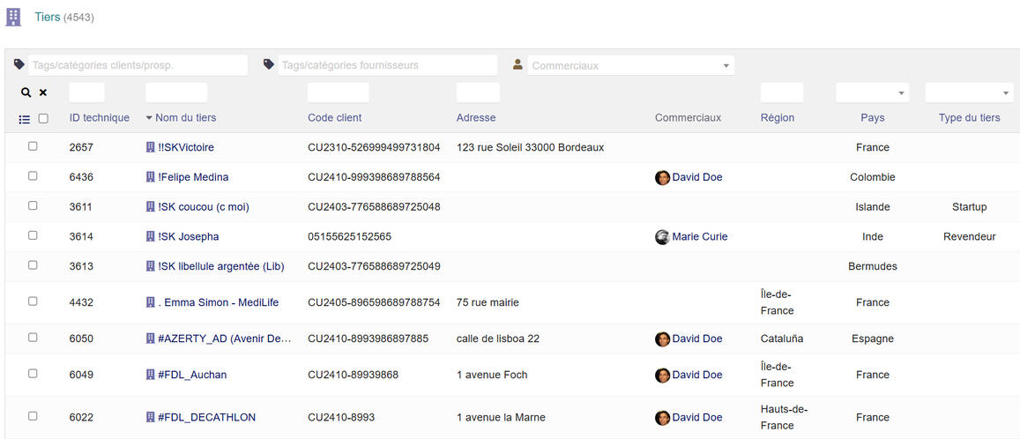The image size is (1020, 439).
Task: Click building icon beside #FDL_Auchan
Action: pyautogui.click(x=150, y=376)
